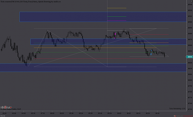Viewport: 193px width, 117px height.
Task: Click the 10:34 time axis label
Action: tap(148, 113)
